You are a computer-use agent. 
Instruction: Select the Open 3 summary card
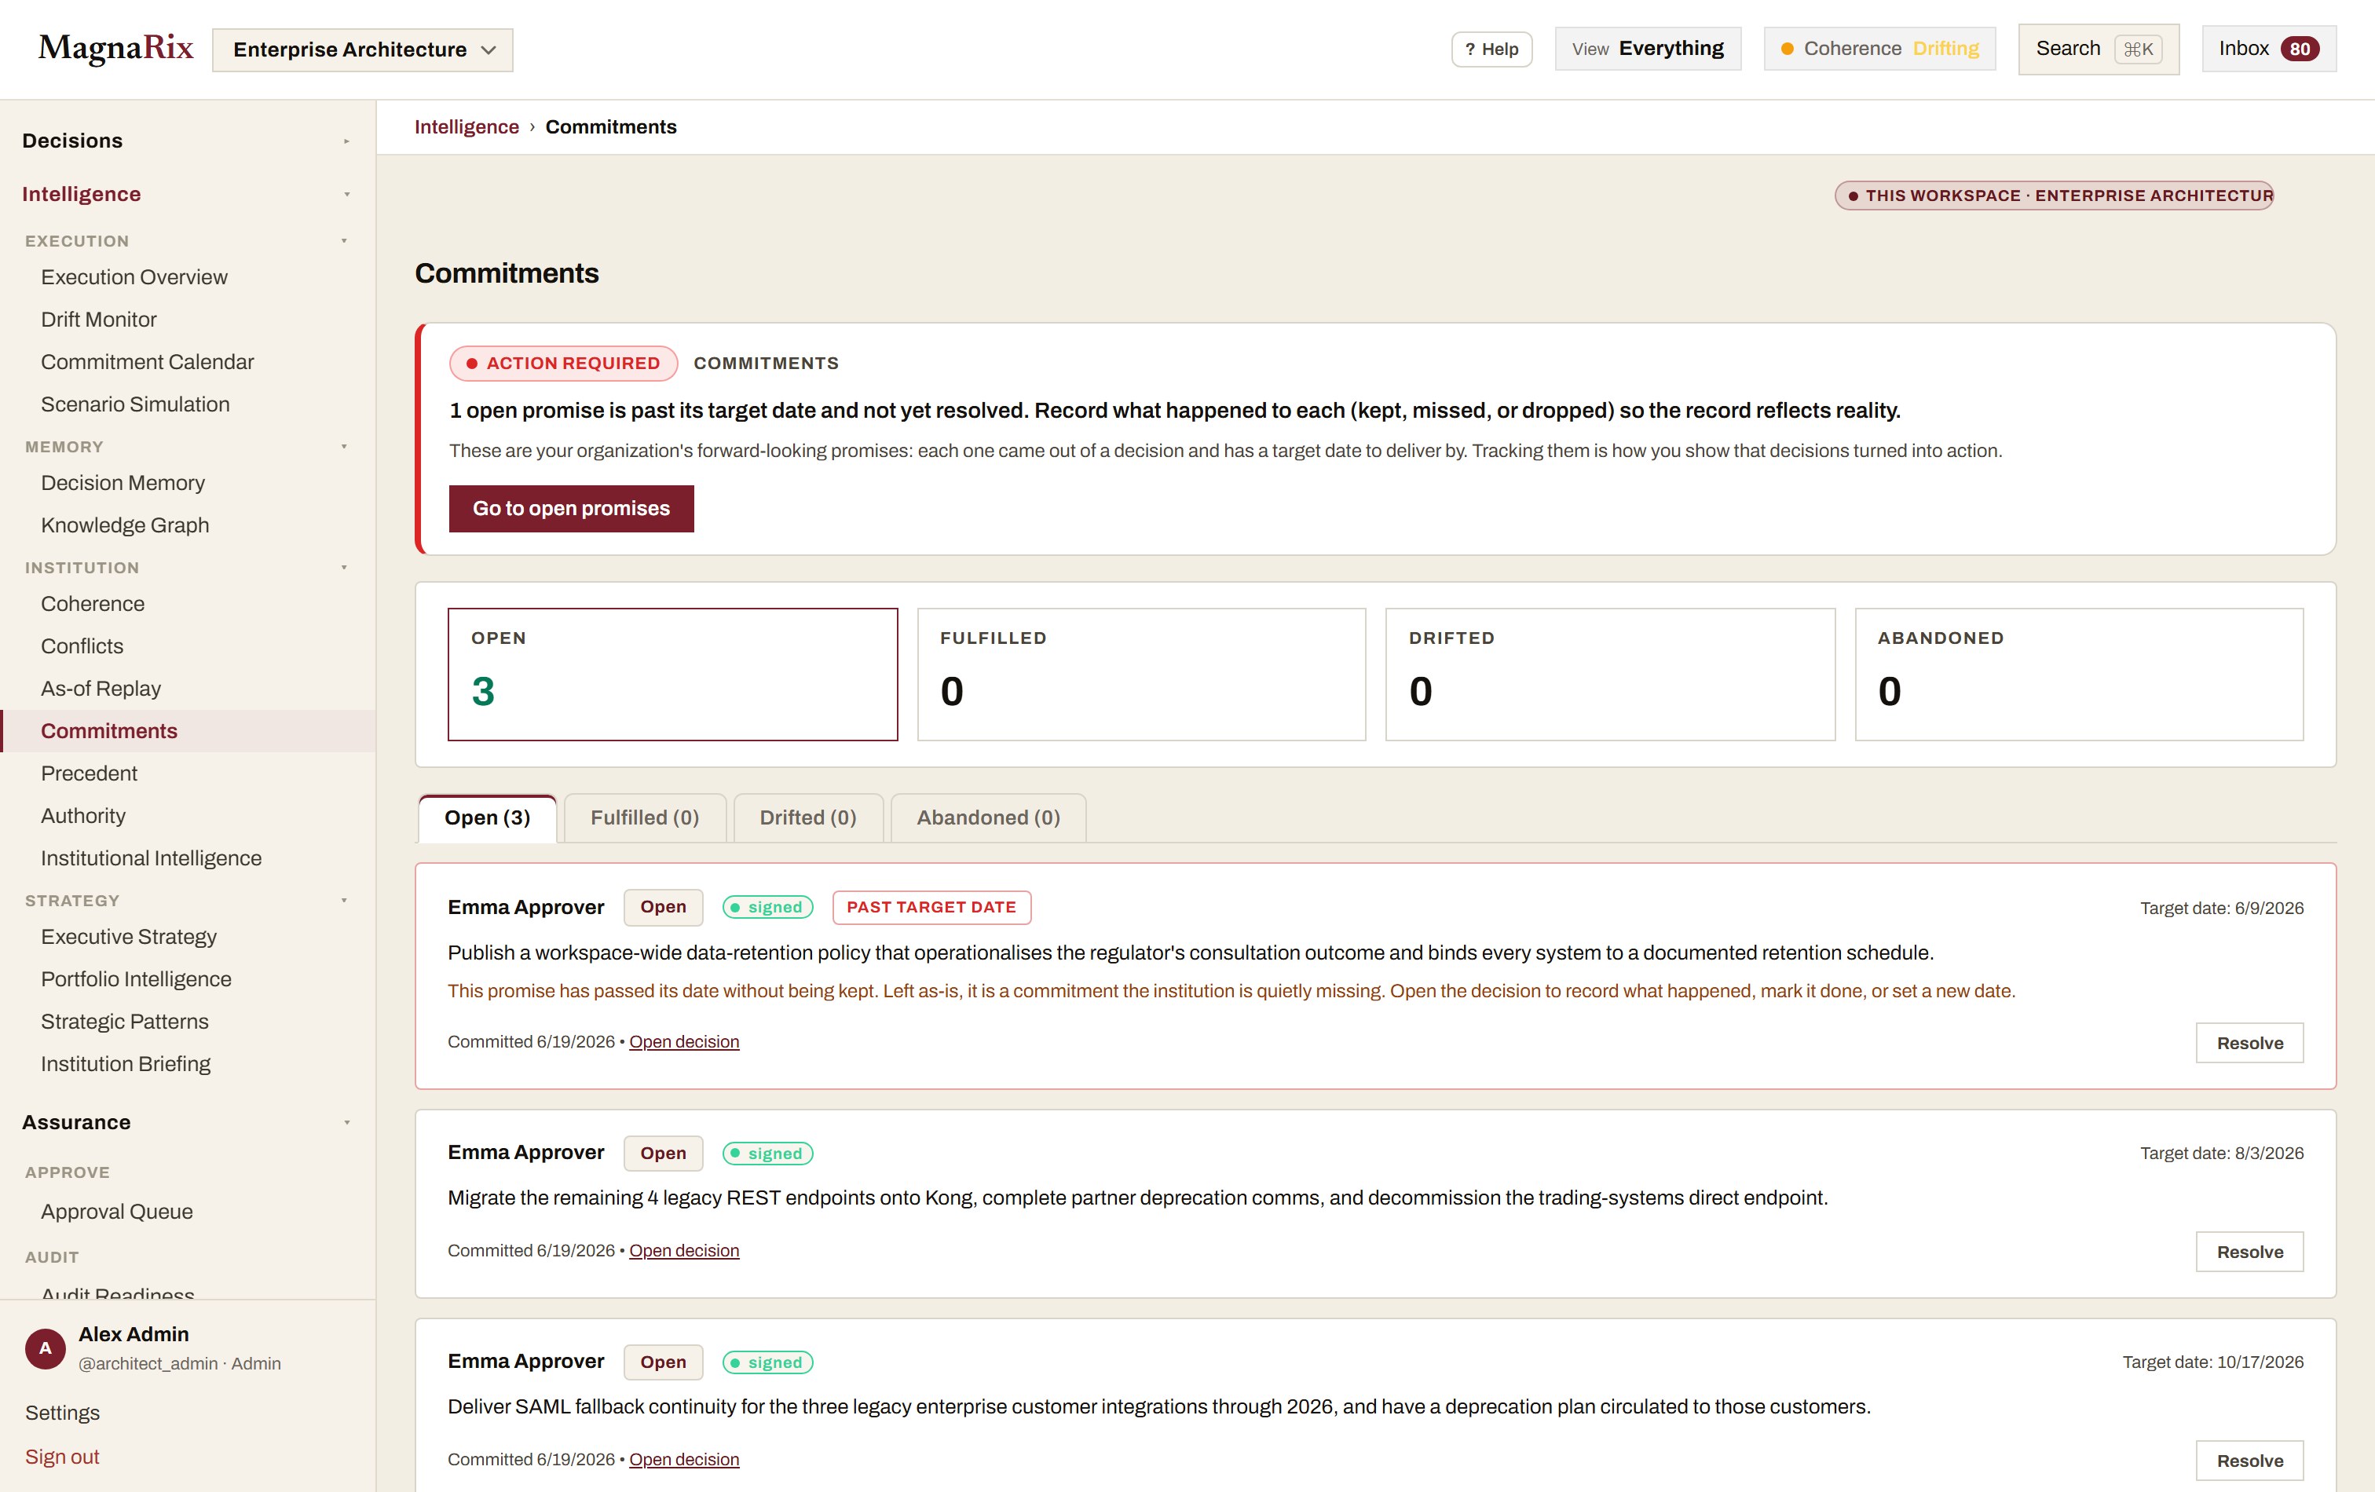point(672,675)
